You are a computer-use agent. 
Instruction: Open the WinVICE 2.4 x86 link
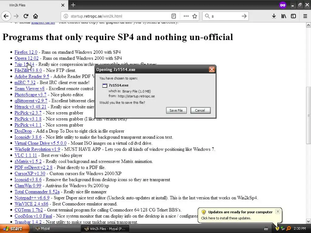pos(31,204)
